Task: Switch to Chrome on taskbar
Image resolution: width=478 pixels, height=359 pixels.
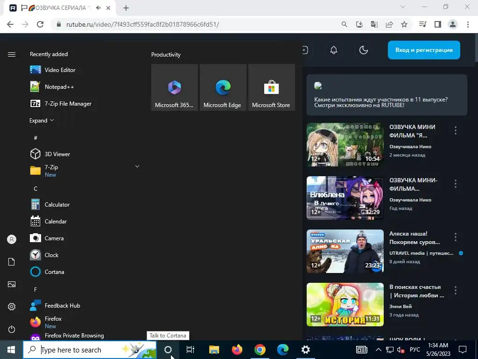Action: point(260,350)
